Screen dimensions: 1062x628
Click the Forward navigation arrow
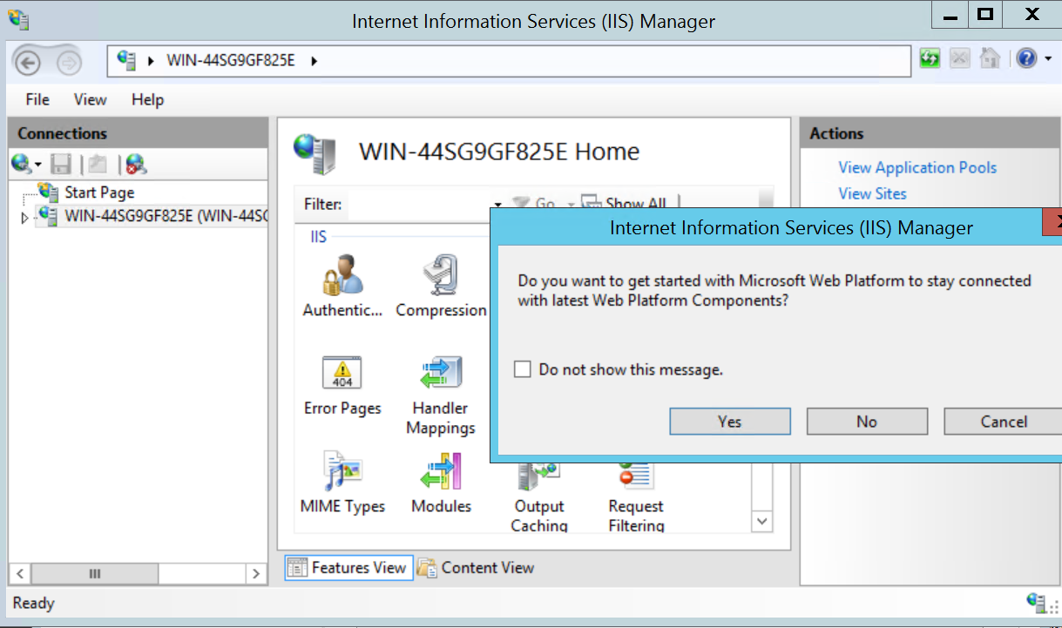tap(69, 62)
